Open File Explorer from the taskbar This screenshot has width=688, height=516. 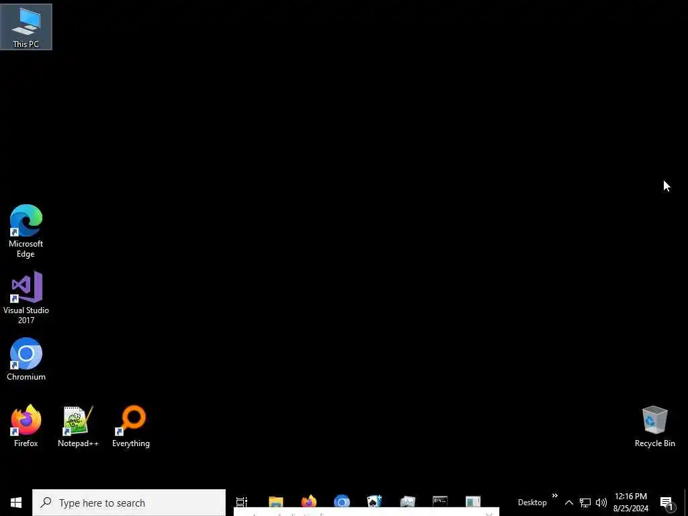point(275,502)
